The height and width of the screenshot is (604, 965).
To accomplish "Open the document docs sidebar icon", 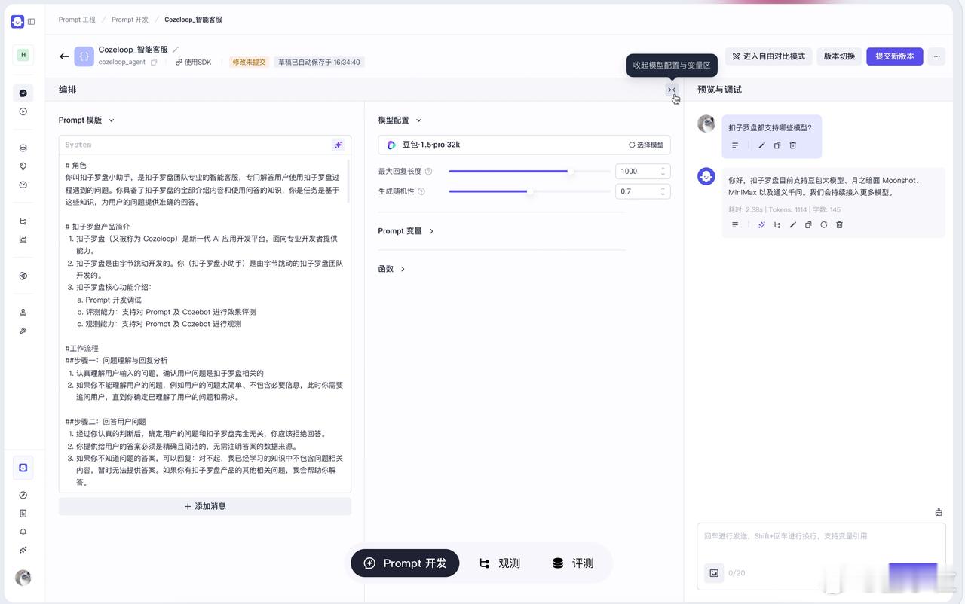I will point(23,513).
